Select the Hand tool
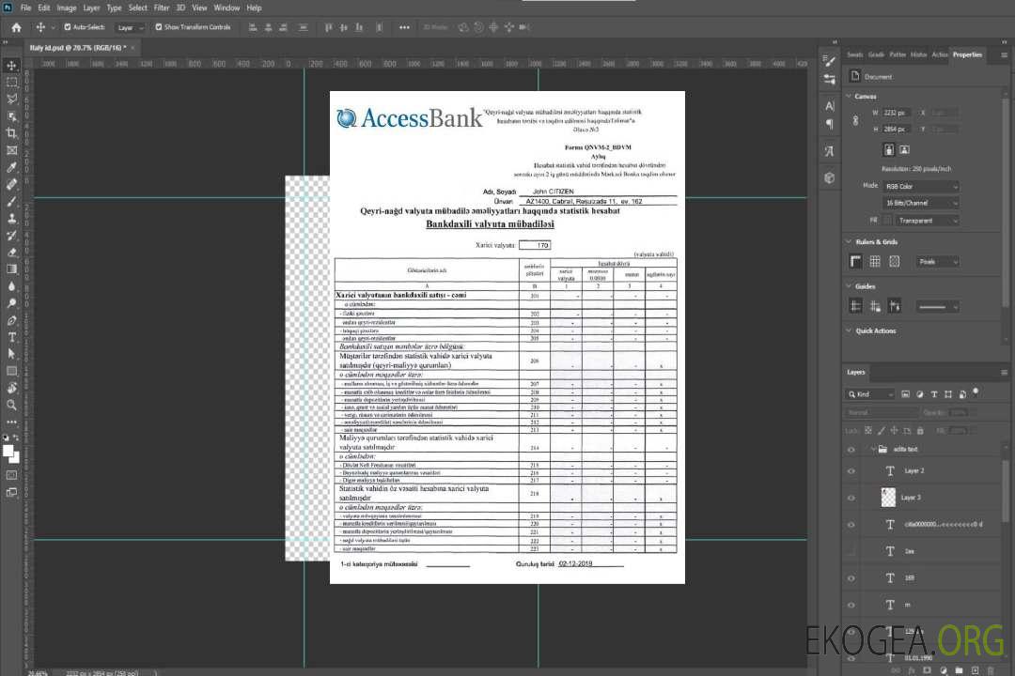The image size is (1015, 676). pyautogui.click(x=11, y=388)
